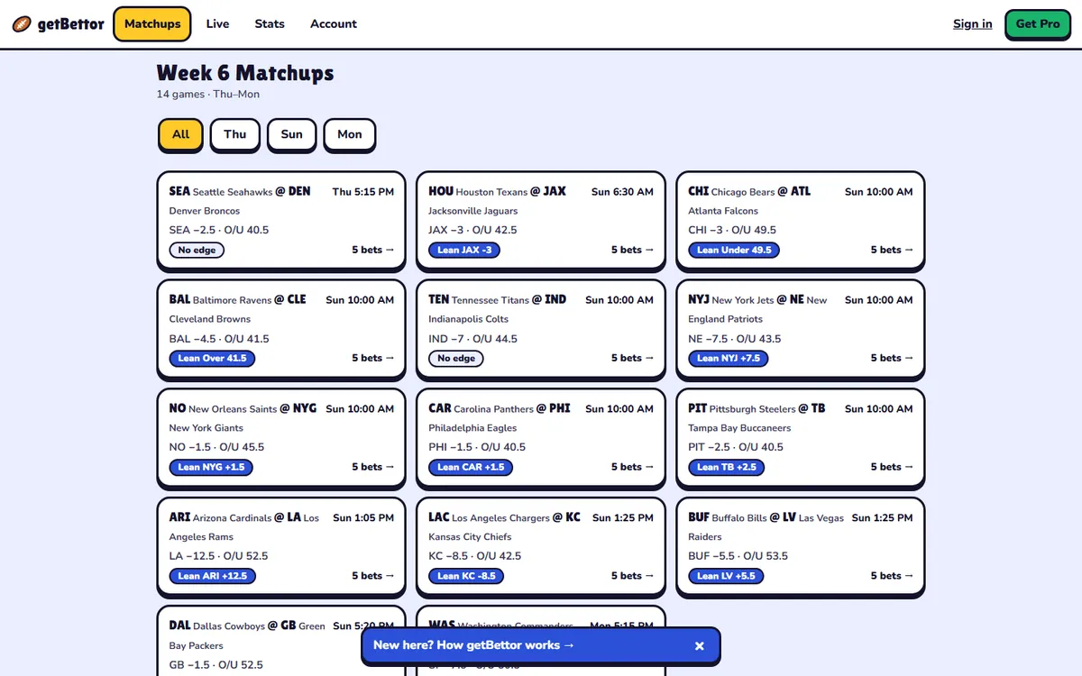Click 'KC −8.5 · O/U 42.5' odds line
Viewport: 1082px width, 676px height.
pos(475,556)
